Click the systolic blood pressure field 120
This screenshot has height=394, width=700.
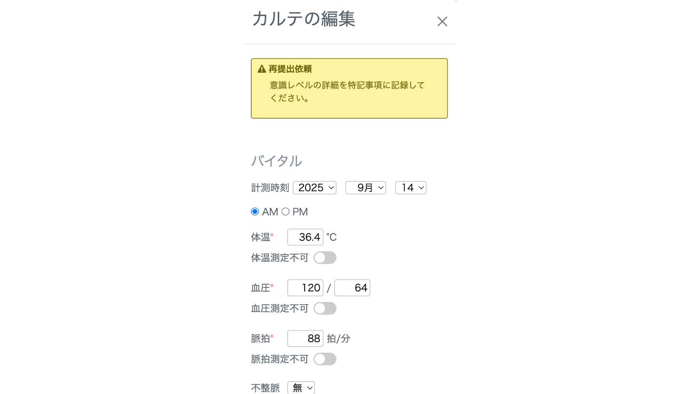point(305,288)
